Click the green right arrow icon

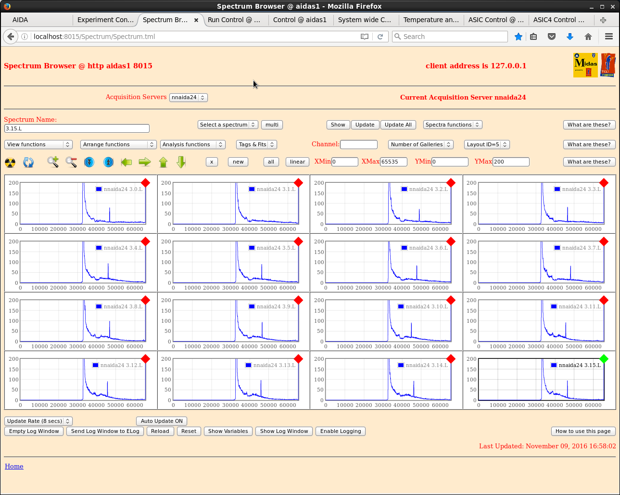[145, 162]
